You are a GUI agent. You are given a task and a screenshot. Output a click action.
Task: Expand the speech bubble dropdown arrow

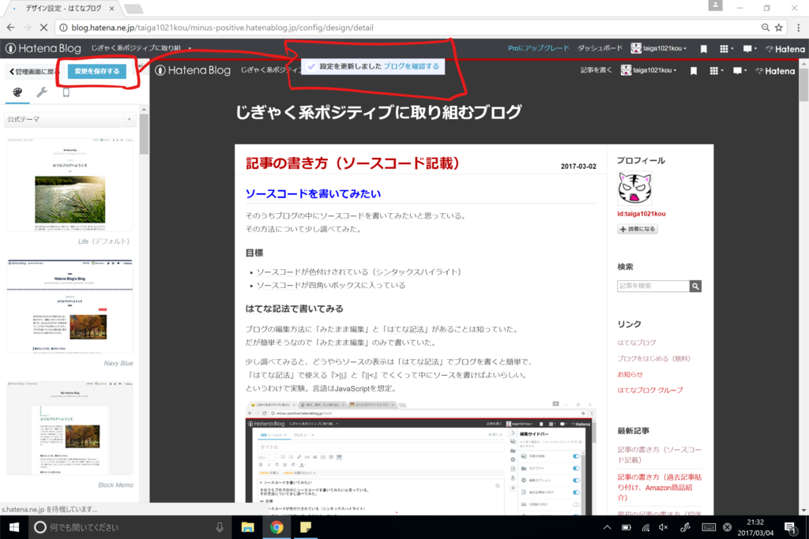[x=757, y=48]
